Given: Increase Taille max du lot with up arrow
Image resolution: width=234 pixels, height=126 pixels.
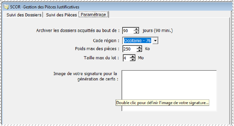Looking at the screenshot, I should point(133,56).
